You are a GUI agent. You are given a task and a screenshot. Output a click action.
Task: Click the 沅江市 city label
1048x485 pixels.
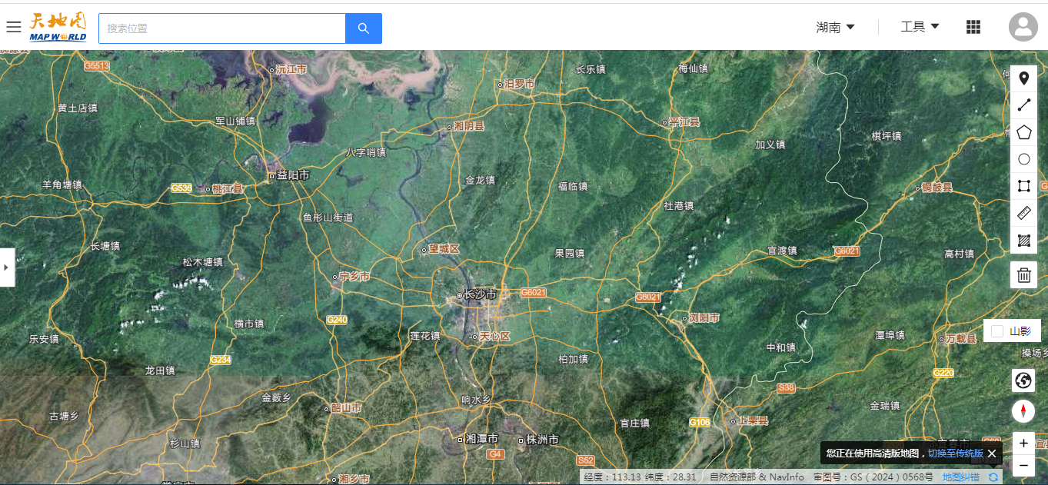coord(291,69)
